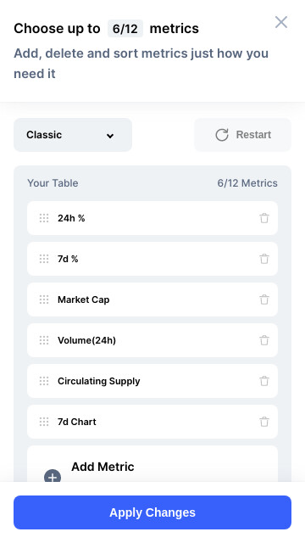Open the Classic preset dropdown
Screen dimensions: 305x543
(x=73, y=135)
